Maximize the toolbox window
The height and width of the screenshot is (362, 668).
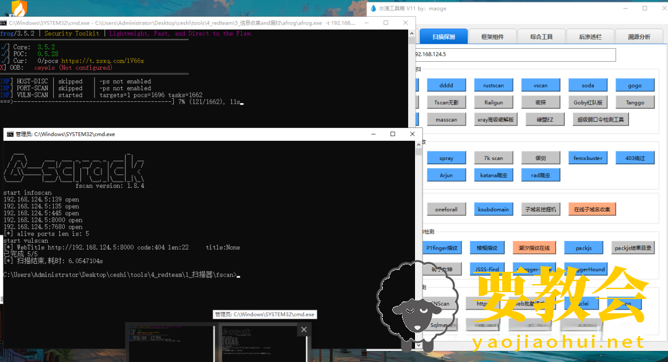coord(645,8)
